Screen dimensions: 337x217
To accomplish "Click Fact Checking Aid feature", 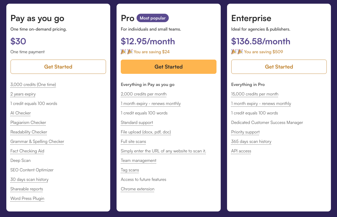I will (27, 151).
